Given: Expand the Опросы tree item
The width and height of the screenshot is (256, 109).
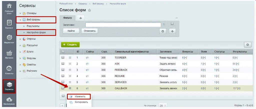Looking at the screenshot, I should pos(20,39).
